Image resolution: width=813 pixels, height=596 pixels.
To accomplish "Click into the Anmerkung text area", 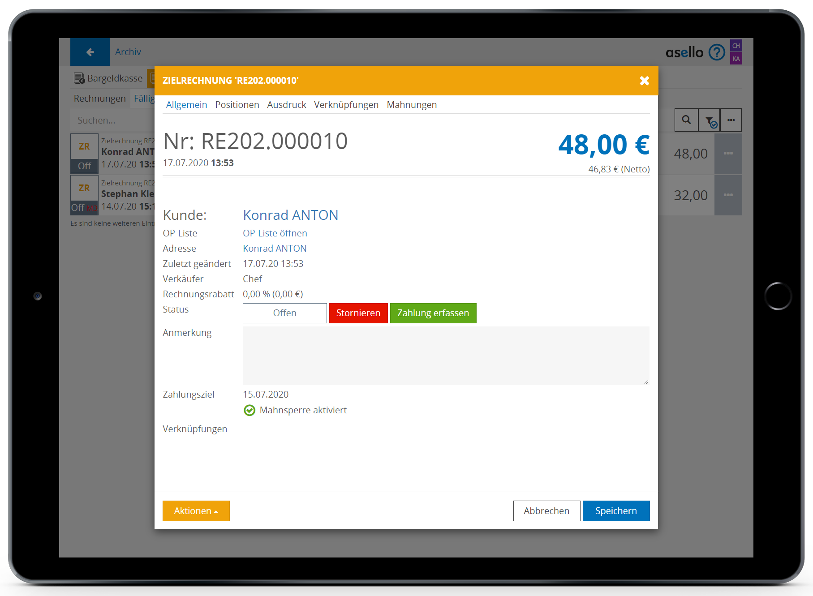I will point(446,356).
